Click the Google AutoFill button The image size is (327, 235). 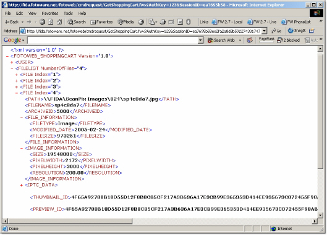click(312, 40)
